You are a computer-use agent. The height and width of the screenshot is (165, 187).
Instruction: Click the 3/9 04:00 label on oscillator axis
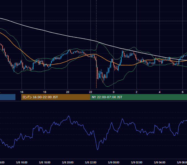[159, 162]
